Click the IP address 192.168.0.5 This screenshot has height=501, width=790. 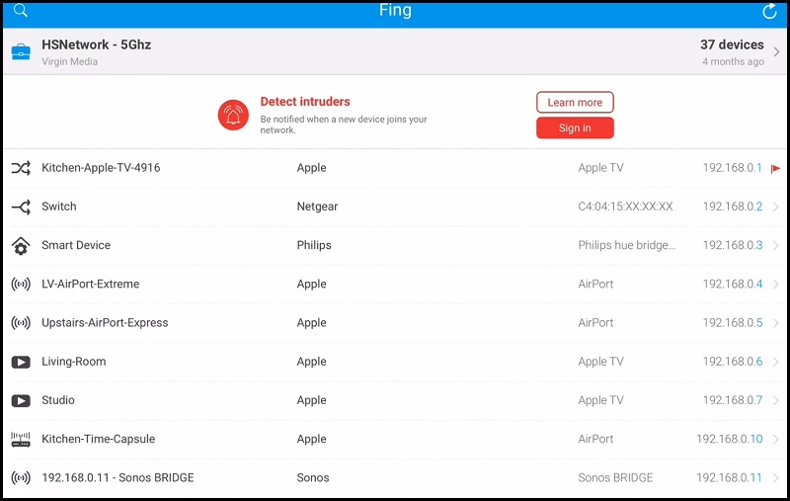733,323
